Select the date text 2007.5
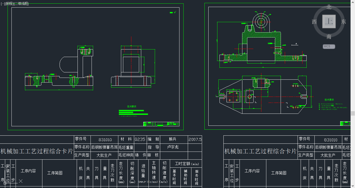Viewport: 355px width, 188px height. point(195,140)
